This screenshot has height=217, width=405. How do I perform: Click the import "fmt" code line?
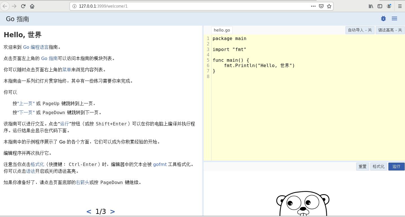pos(229,49)
